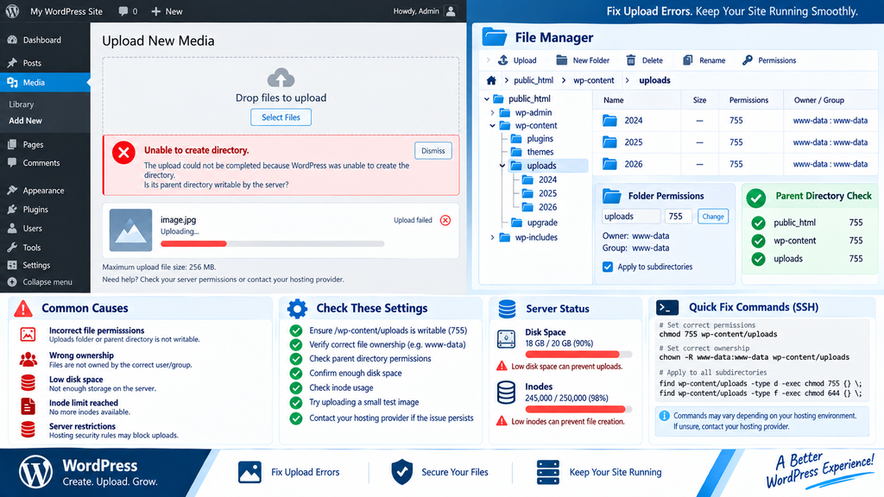Click the File Manager home breadcrumb icon

tap(491, 80)
